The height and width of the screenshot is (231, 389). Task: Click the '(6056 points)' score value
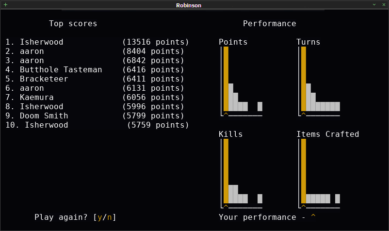point(153,97)
